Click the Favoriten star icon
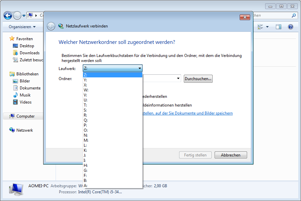 (x=12, y=39)
